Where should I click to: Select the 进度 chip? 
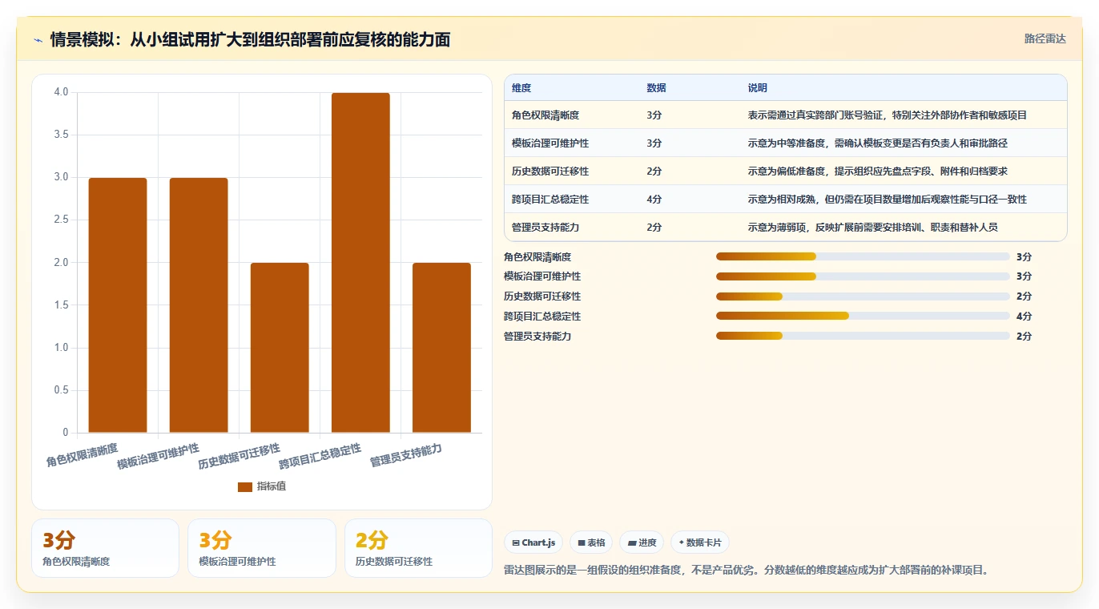pyautogui.click(x=642, y=542)
